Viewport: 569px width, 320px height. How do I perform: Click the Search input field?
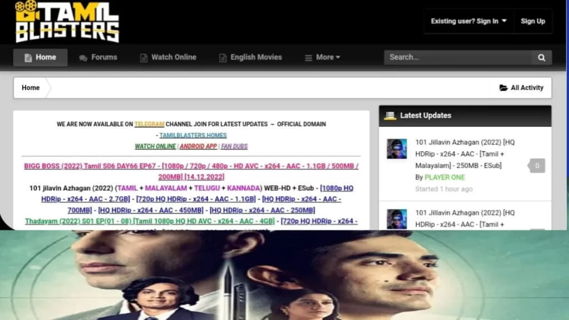[458, 57]
